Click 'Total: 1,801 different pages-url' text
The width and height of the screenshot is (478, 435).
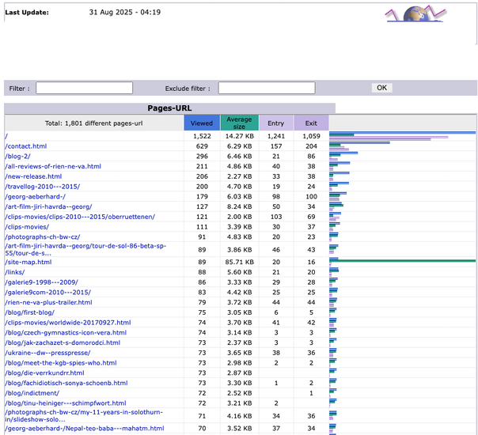(x=94, y=123)
